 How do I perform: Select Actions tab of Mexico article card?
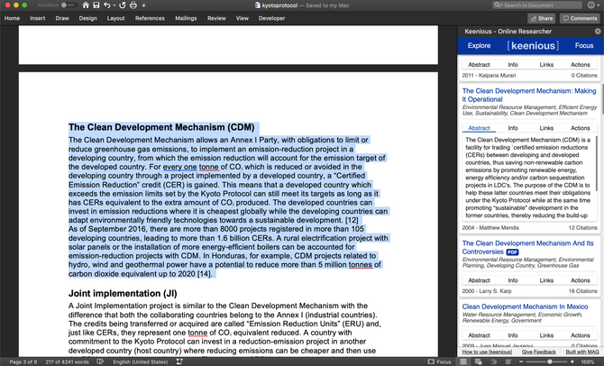(x=581, y=335)
